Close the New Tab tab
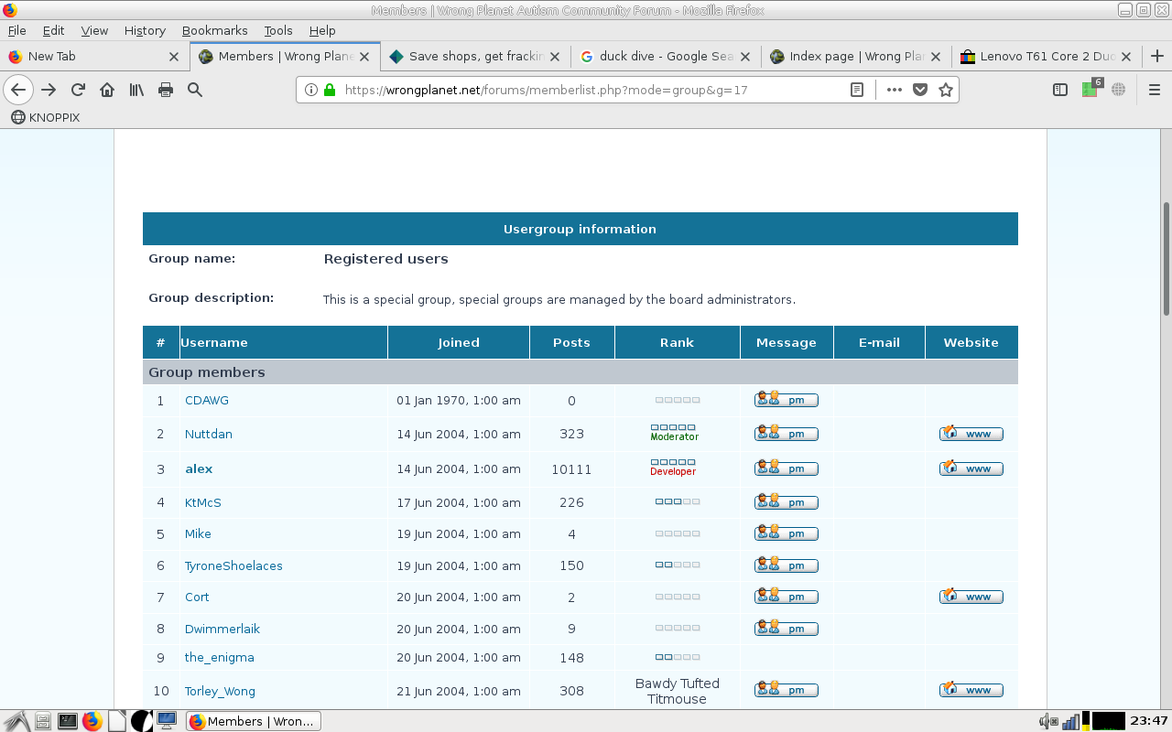The image size is (1172, 732). 174,56
